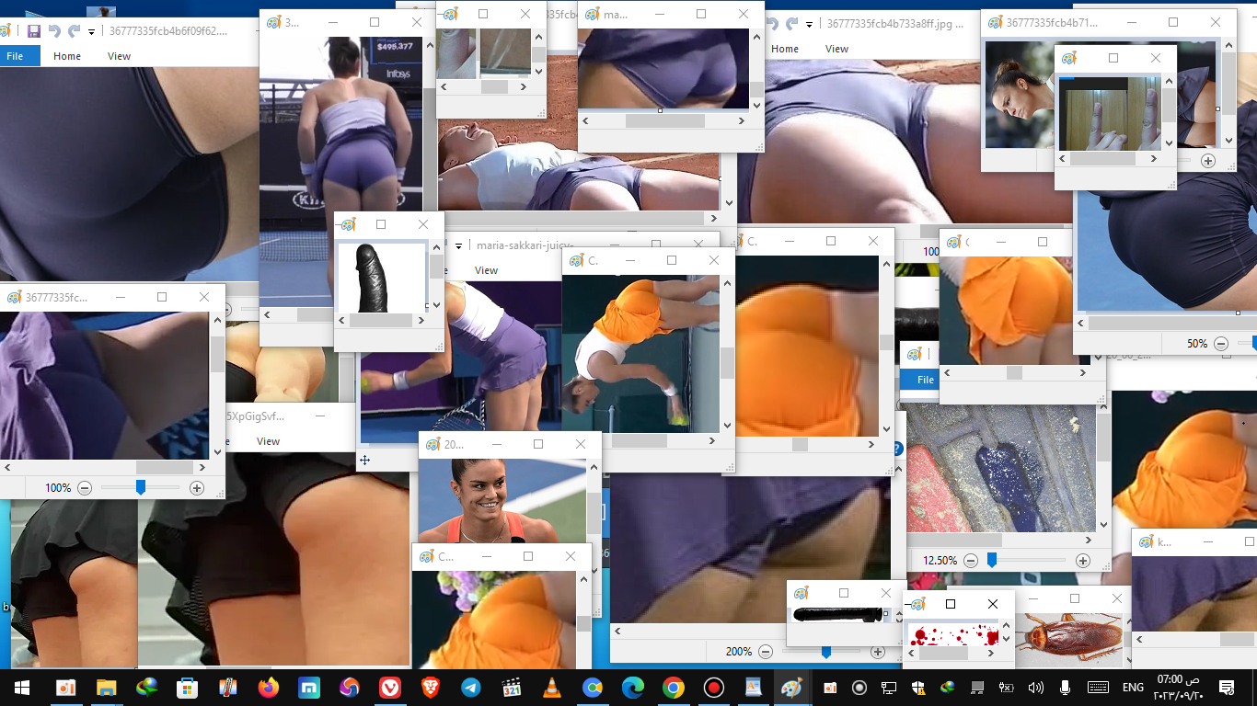
Task: Open the ENG input language selector
Action: point(1133,688)
